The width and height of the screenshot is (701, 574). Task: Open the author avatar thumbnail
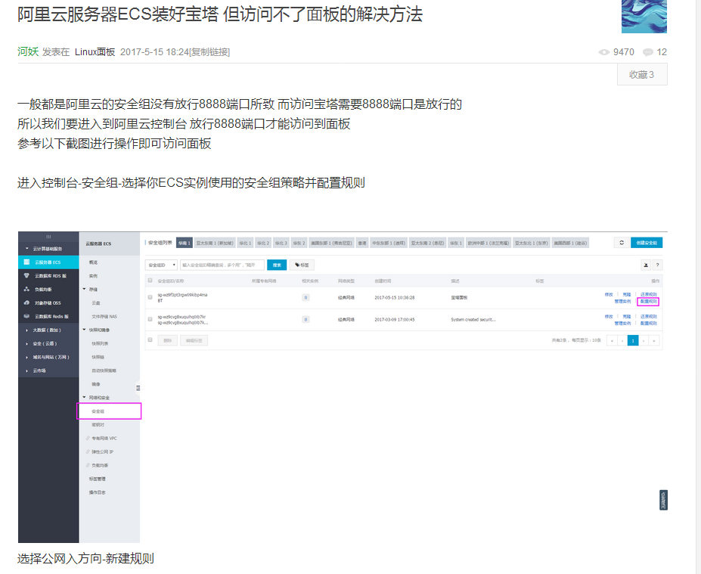[x=644, y=16]
